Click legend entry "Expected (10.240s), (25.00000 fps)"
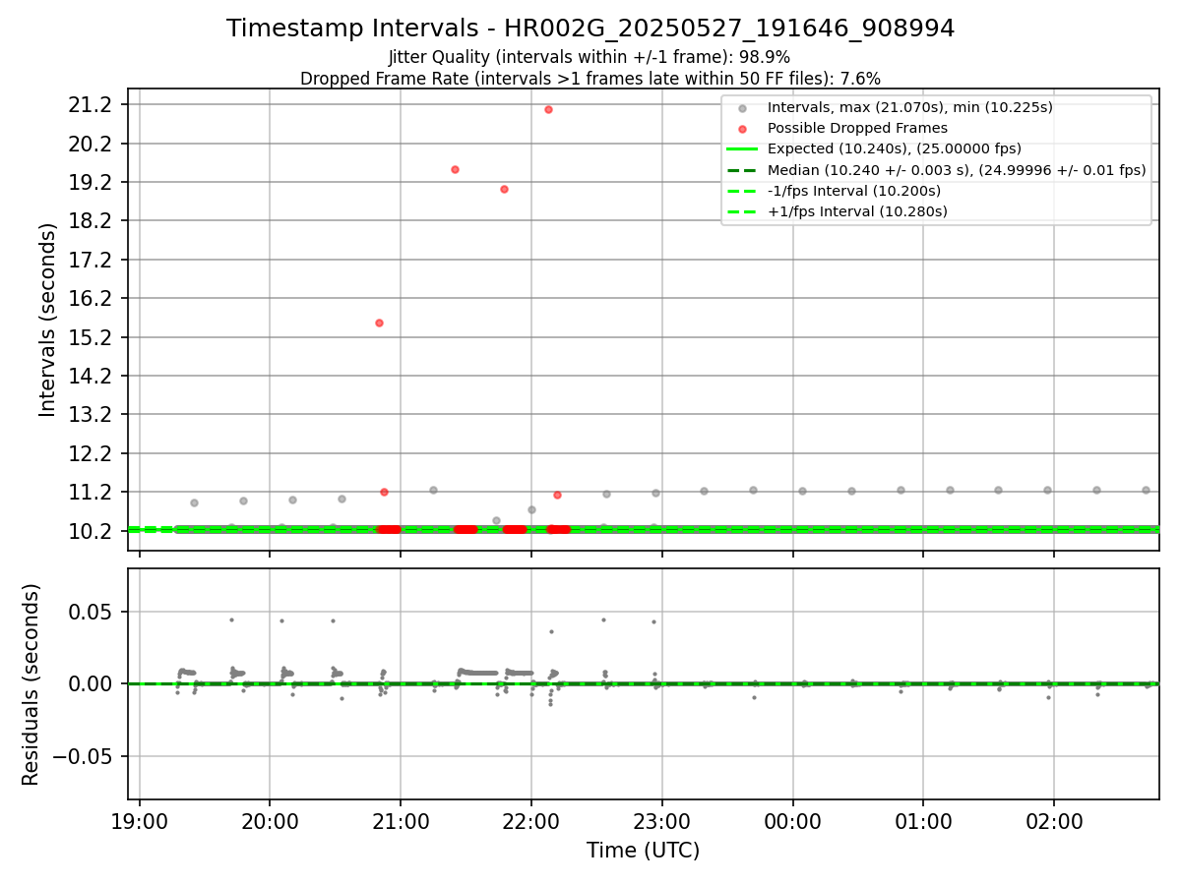Viewport: 1181px width, 885px height. (x=895, y=148)
